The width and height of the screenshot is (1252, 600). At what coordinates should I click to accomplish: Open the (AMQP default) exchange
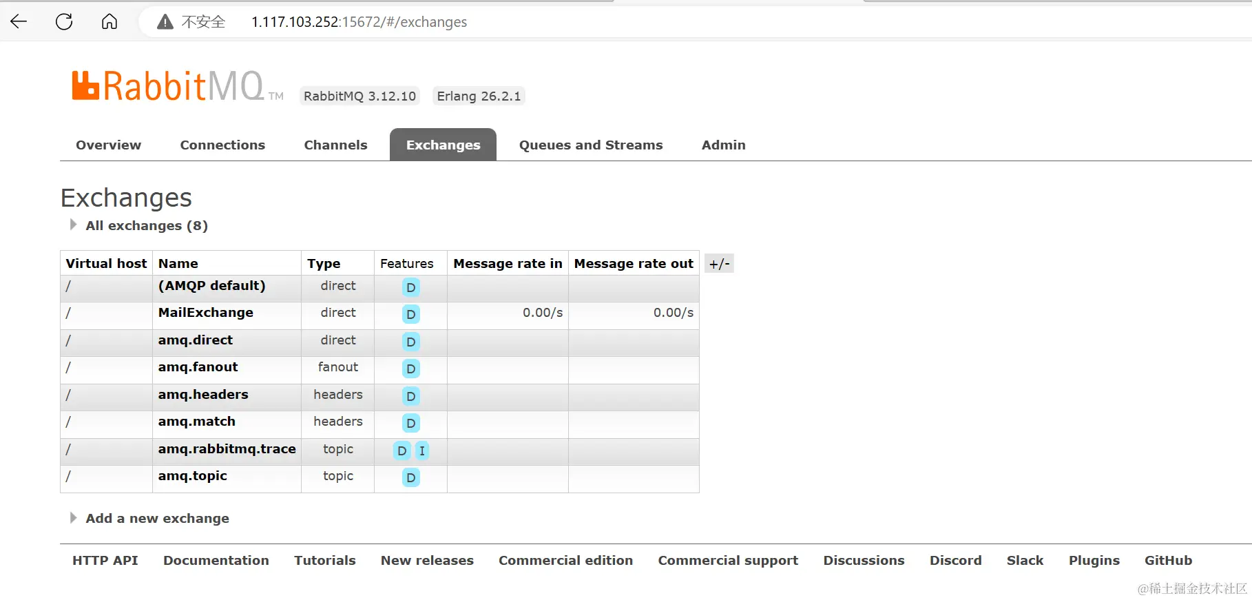[x=211, y=285]
